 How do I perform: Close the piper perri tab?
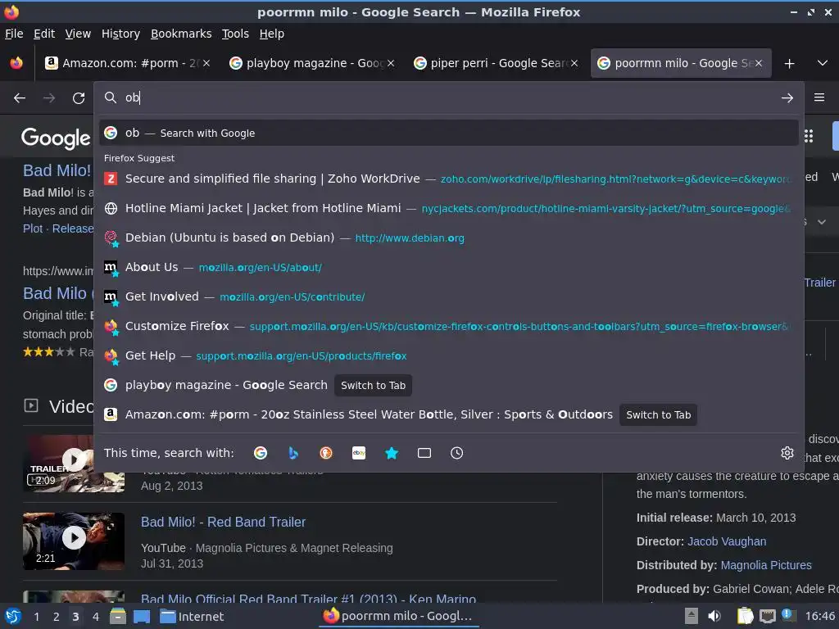(574, 63)
